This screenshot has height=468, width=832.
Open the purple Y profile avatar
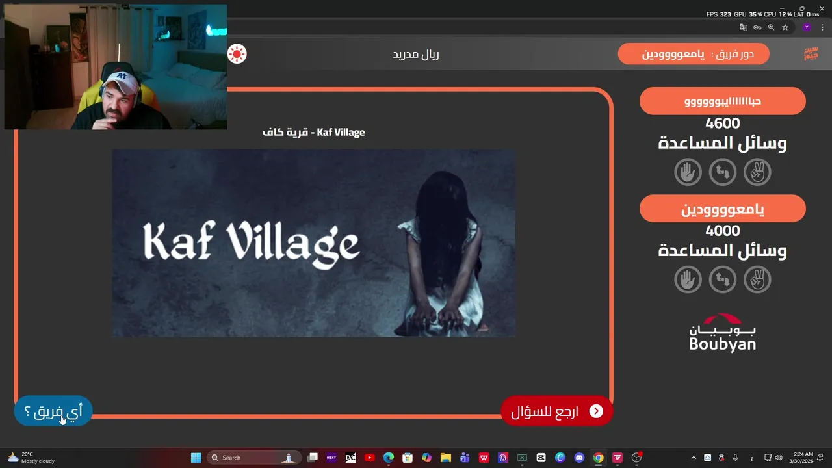pos(807,27)
